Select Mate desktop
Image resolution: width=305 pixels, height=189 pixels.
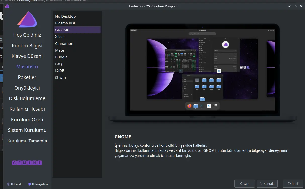pyautogui.click(x=77, y=50)
